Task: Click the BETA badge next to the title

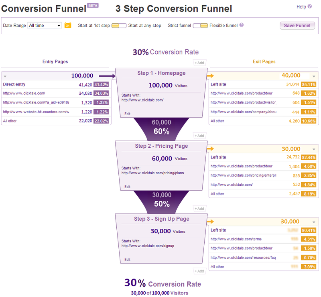Action: pyautogui.click(x=93, y=6)
